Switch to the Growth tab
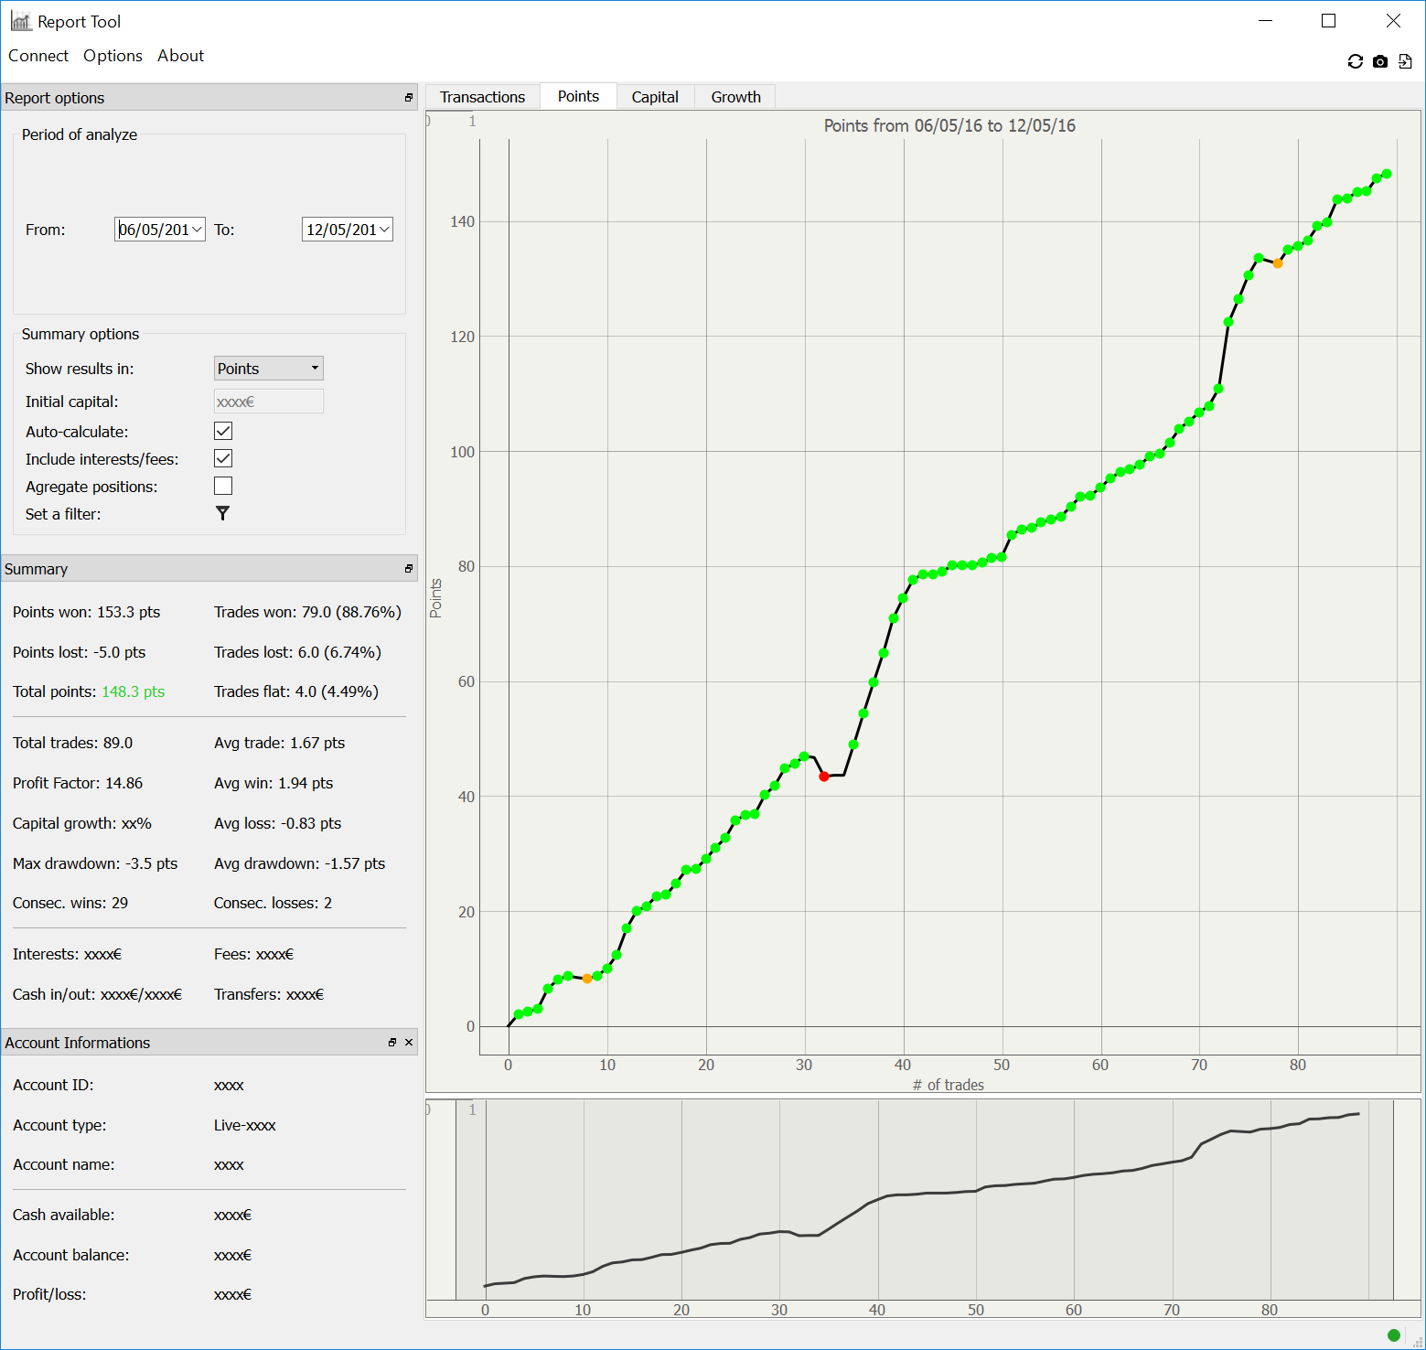1426x1350 pixels. click(735, 97)
